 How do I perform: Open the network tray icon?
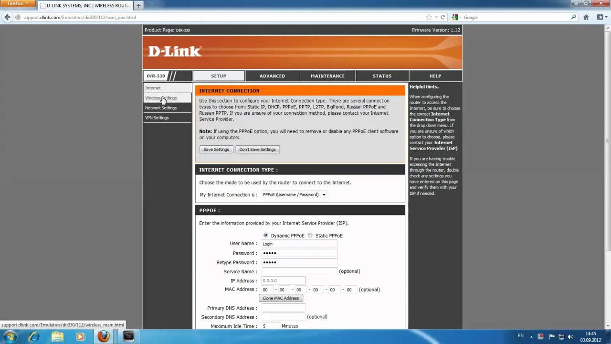(561, 336)
